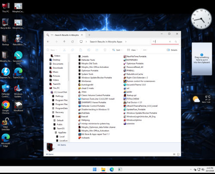Click the Forward arrow in File Explorer
Image resolution: width=215 pixels, height=174 pixels.
(56, 42)
